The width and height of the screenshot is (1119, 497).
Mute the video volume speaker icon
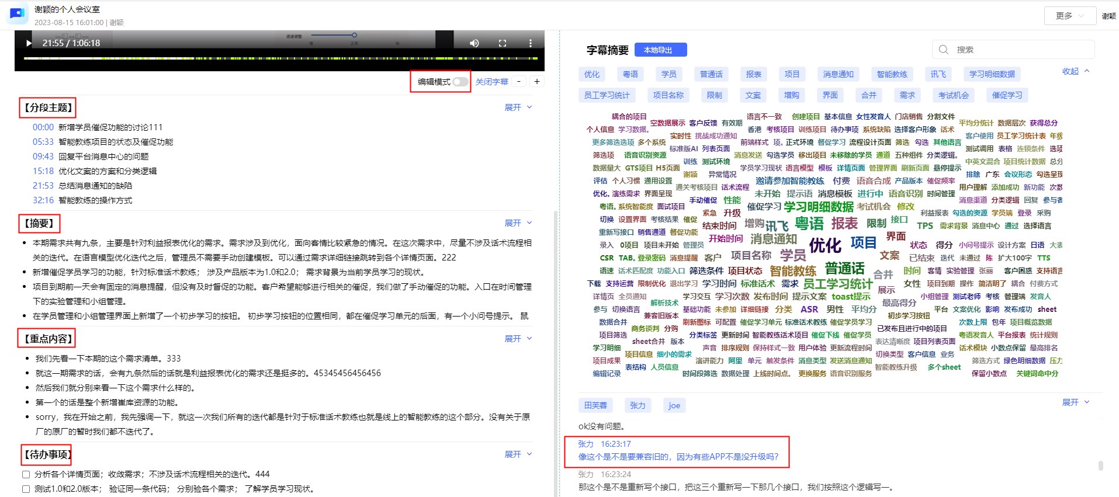click(x=474, y=43)
